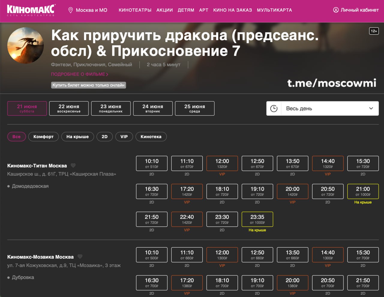This screenshot has height=297, width=384.
Task: Book Титан 15:30 session from 720₽
Action: point(363,163)
